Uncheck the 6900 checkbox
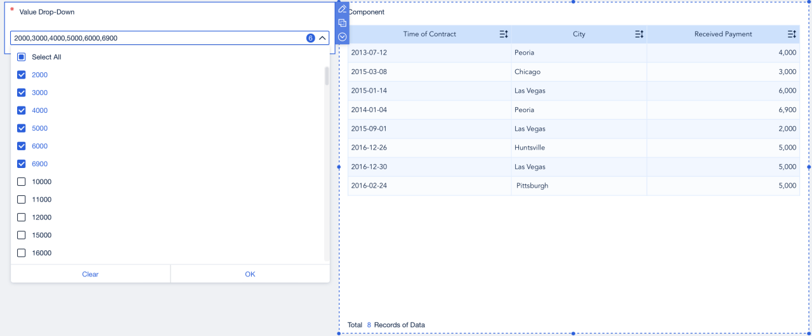Screen dimensions: 812x336 pyautogui.click(x=22, y=164)
